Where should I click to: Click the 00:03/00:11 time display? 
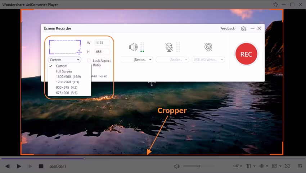click(58, 167)
